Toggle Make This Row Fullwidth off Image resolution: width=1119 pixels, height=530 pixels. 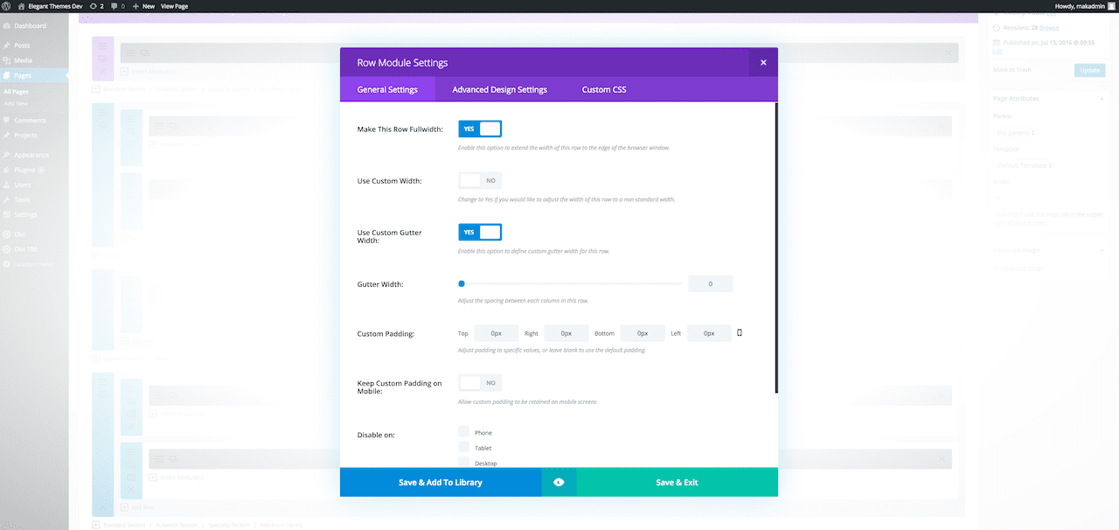click(480, 129)
